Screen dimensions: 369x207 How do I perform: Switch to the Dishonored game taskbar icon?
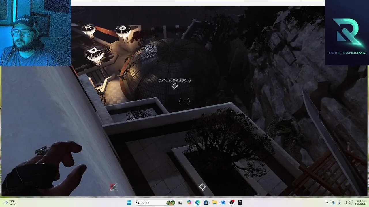point(240,202)
